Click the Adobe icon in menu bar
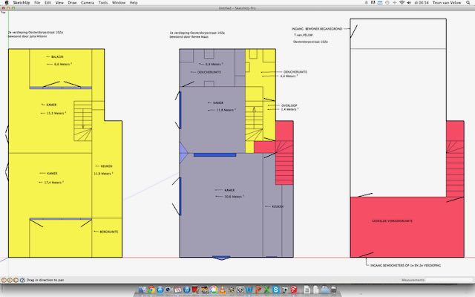Image resolution: width=475 pixels, height=297 pixels. (373, 3)
